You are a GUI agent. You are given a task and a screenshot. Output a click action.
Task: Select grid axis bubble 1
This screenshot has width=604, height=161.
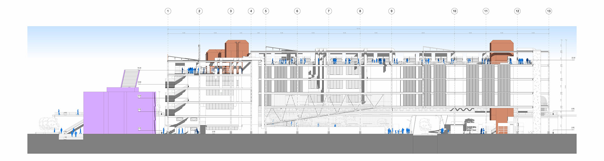168,11
